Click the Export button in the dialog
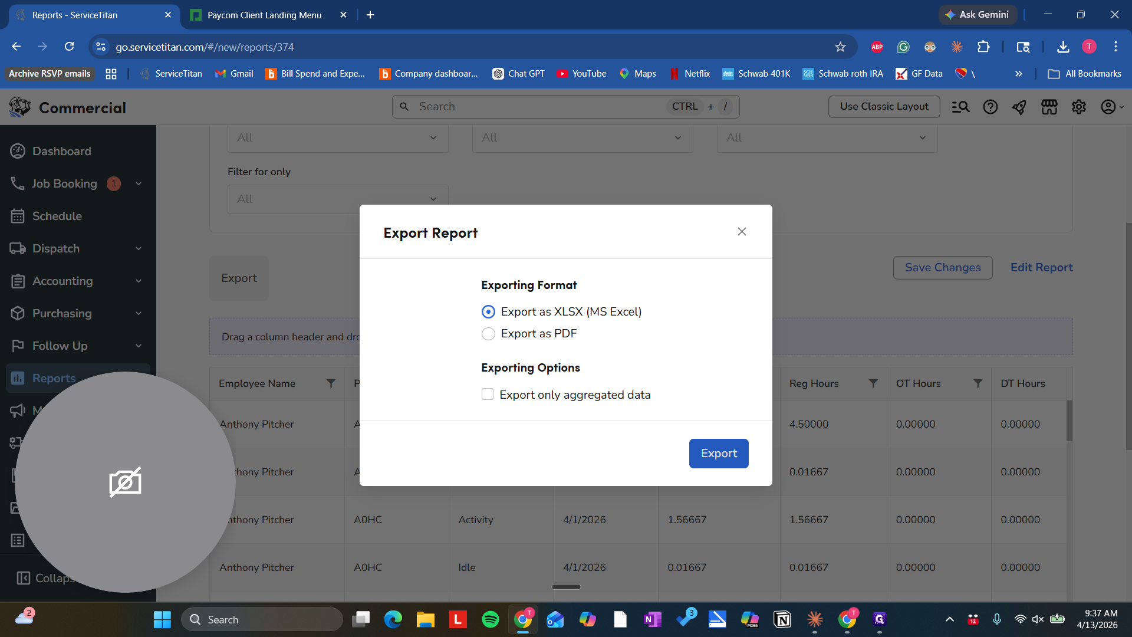 [718, 453]
